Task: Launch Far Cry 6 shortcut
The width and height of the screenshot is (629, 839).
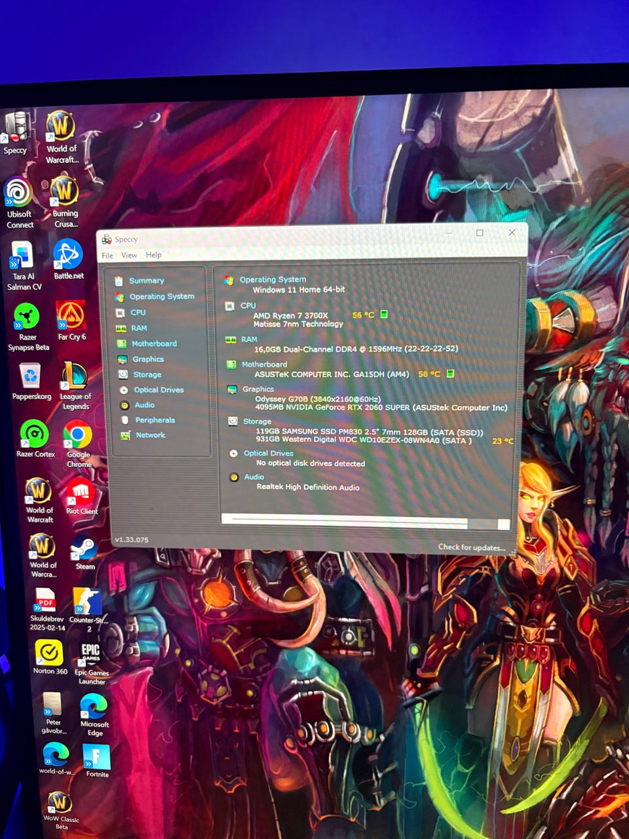Action: pyautogui.click(x=71, y=321)
